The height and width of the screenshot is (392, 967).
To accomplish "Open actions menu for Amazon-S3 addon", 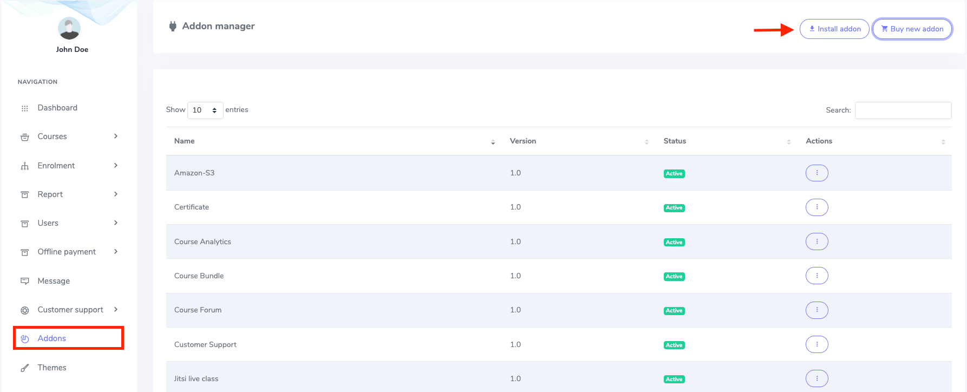I will click(816, 173).
